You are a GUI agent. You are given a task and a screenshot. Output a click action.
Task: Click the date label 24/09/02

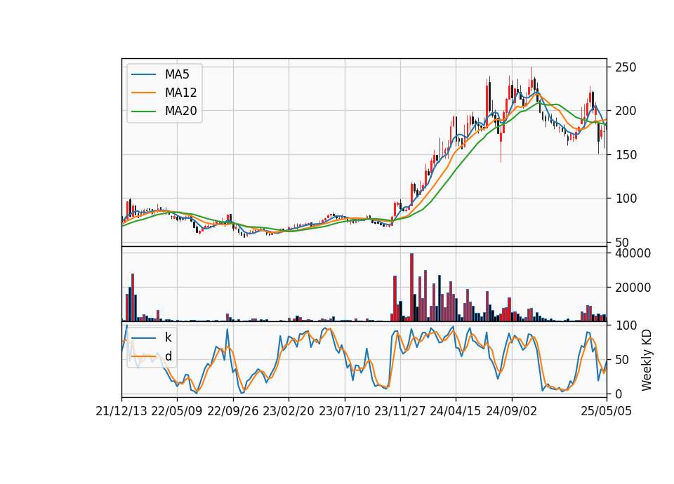point(512,411)
